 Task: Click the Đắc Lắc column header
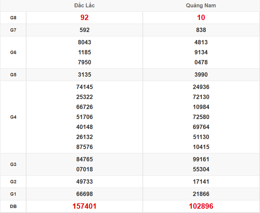pyautogui.click(x=84, y=6)
